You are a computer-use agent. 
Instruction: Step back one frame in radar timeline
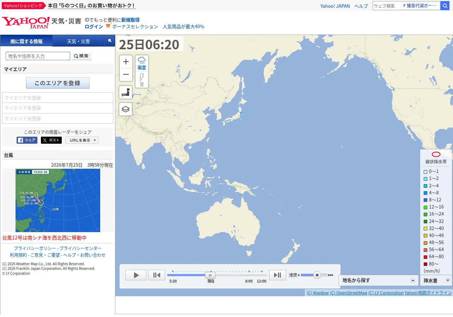click(x=157, y=275)
